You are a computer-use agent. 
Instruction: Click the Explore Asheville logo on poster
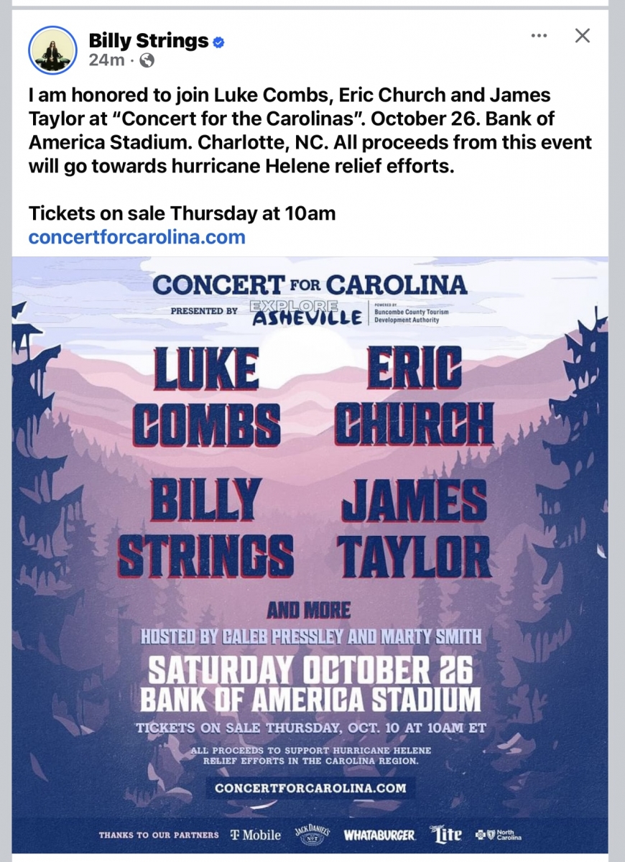(x=305, y=312)
